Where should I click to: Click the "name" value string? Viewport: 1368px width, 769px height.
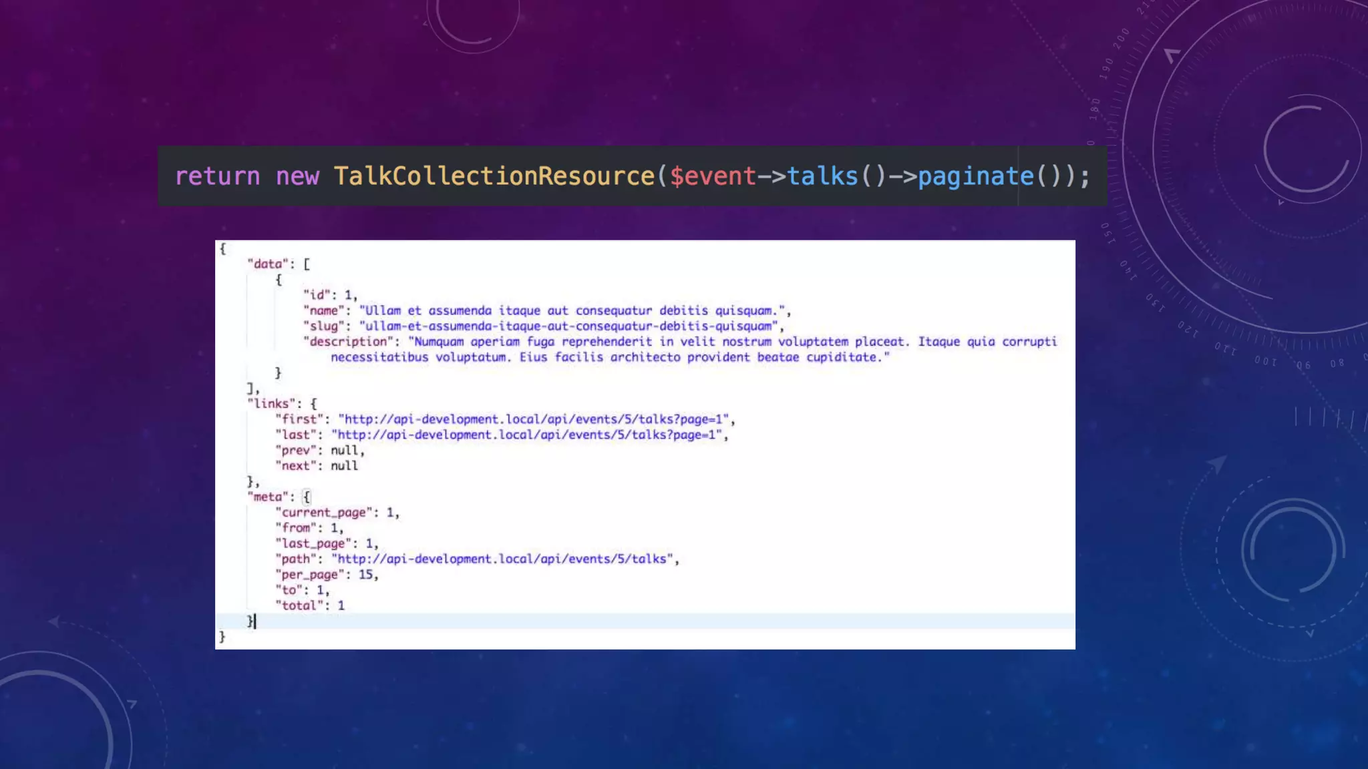pos(572,310)
